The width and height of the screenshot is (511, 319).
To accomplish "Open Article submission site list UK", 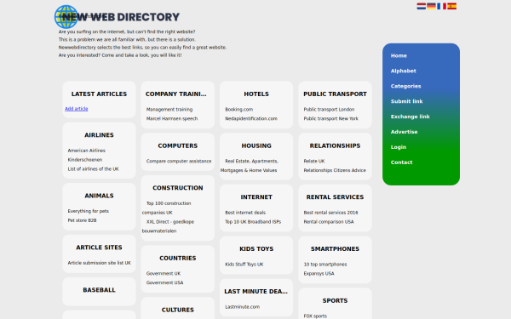I will coord(100,263).
